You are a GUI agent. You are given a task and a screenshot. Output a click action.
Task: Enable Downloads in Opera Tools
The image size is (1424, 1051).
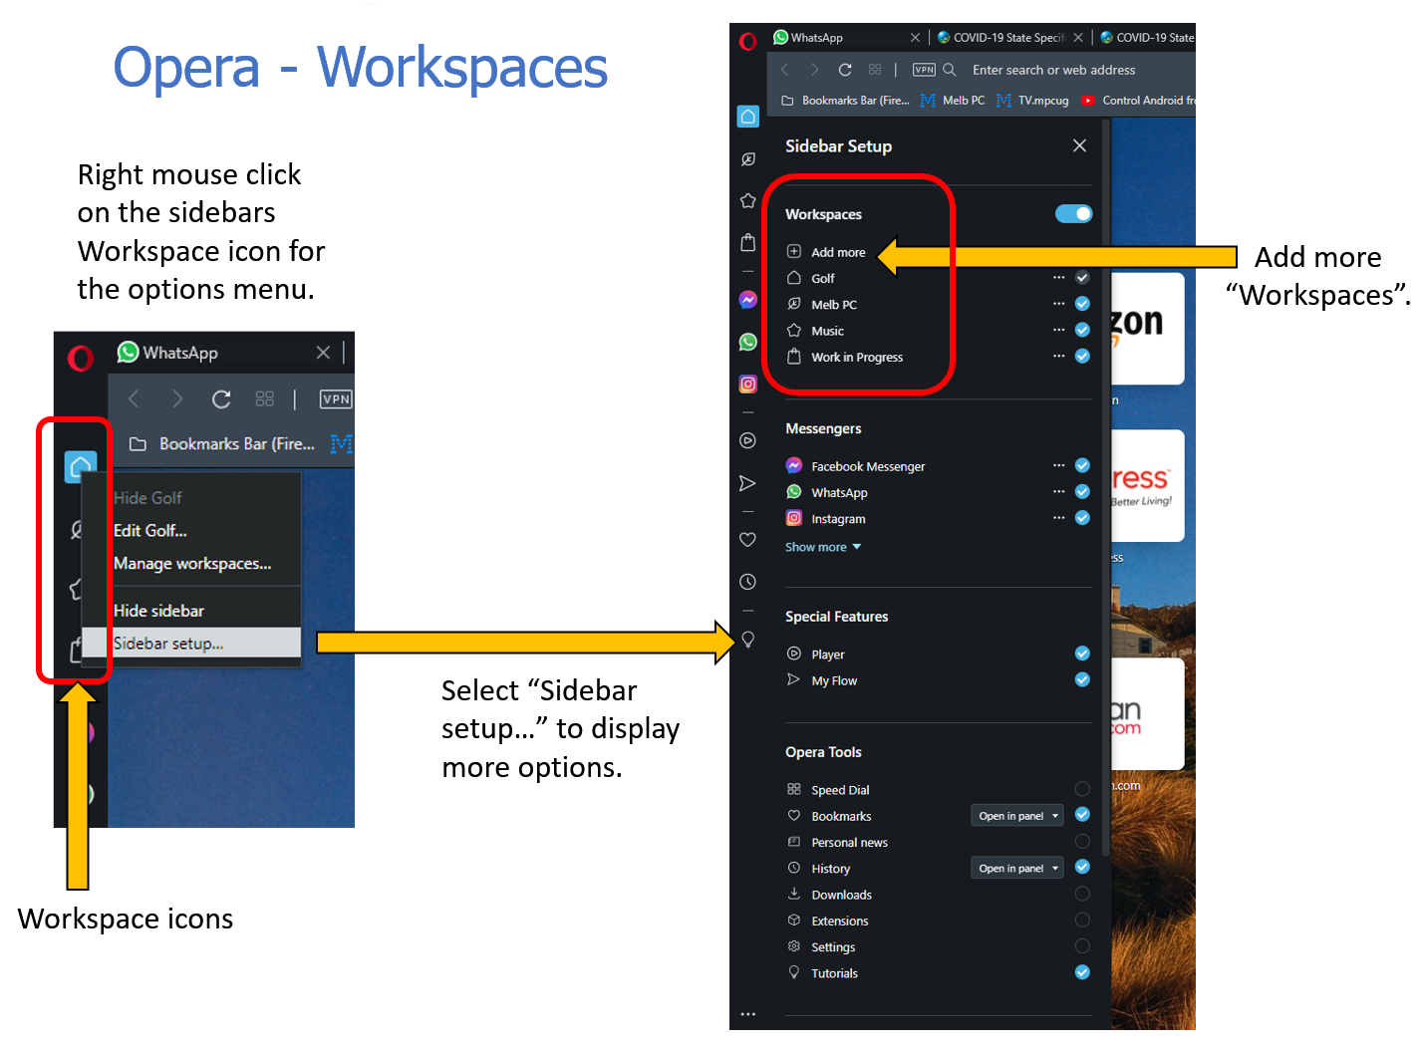(1082, 895)
